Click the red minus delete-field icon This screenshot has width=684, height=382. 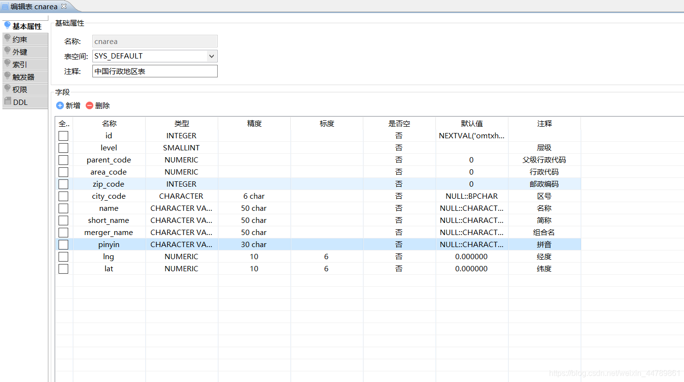click(89, 105)
